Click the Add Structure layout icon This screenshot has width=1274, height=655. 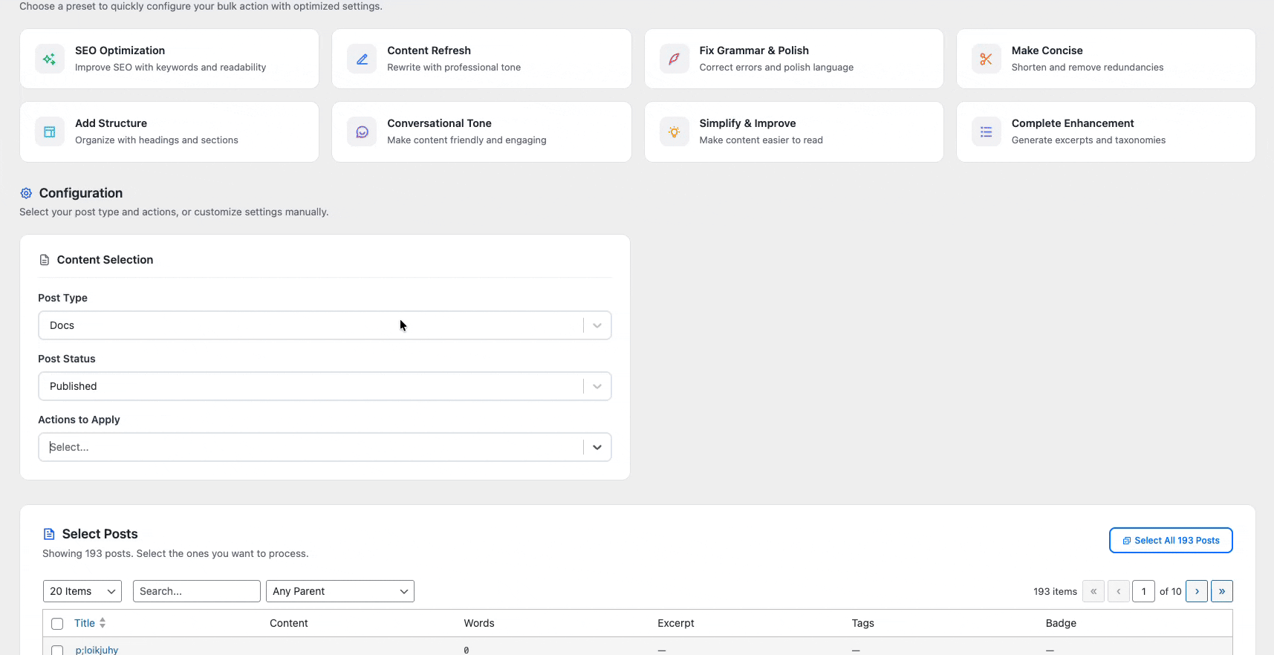(x=50, y=132)
